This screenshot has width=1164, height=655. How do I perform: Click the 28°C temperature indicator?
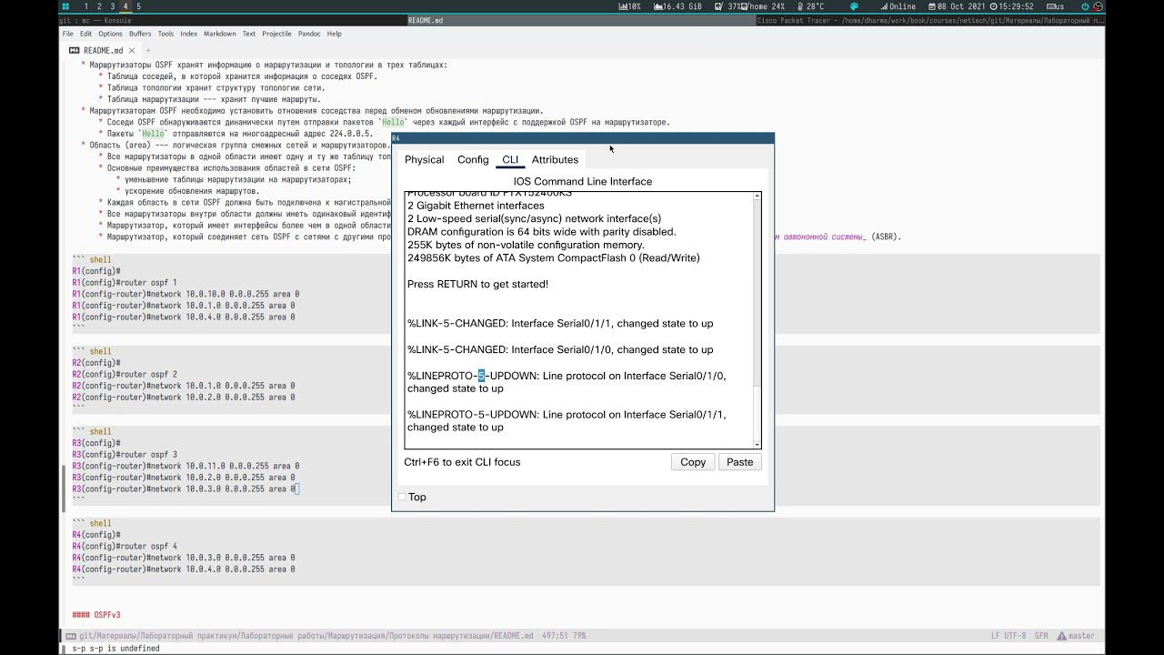[x=809, y=6]
